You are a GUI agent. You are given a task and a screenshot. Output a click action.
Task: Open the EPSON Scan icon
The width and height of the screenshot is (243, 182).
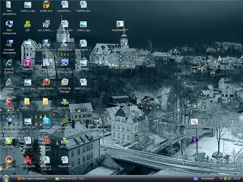[65, 43]
